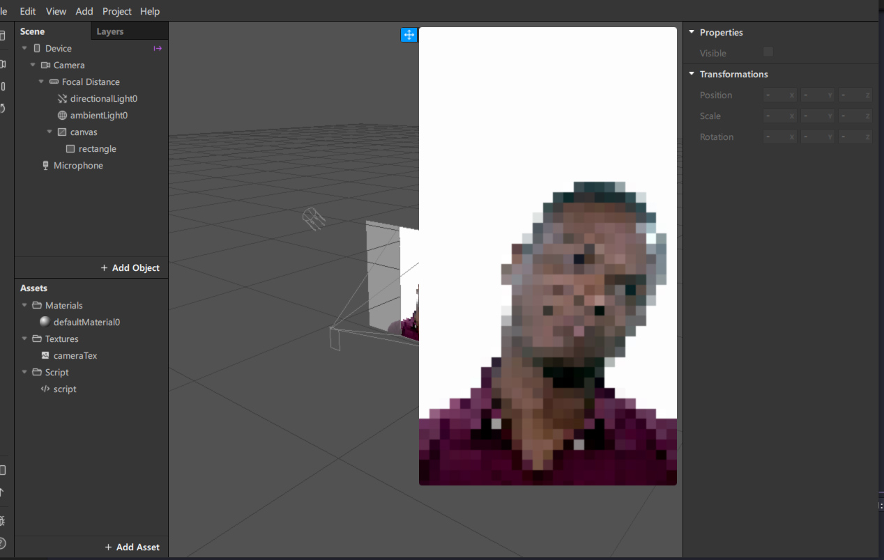Click the upload arrow icon in left toolbar
884x560 pixels.
coord(3,492)
